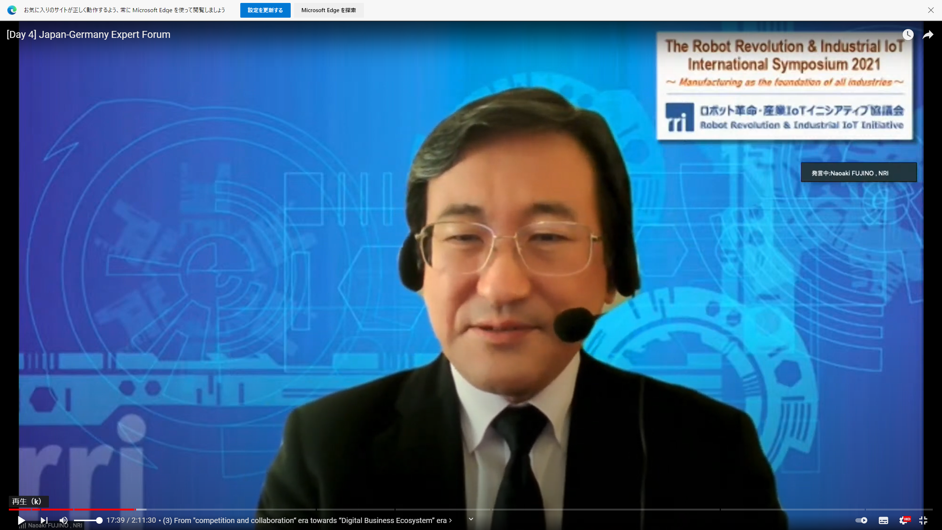Click the blue 設定を更新する button
Image resolution: width=942 pixels, height=530 pixels.
click(265, 10)
